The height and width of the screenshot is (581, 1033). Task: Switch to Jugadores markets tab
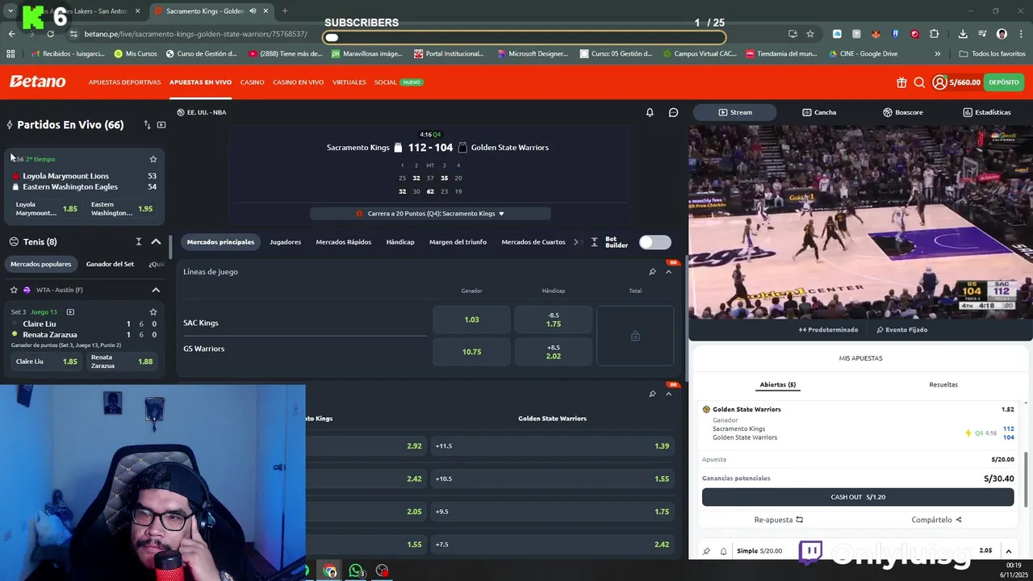[285, 242]
